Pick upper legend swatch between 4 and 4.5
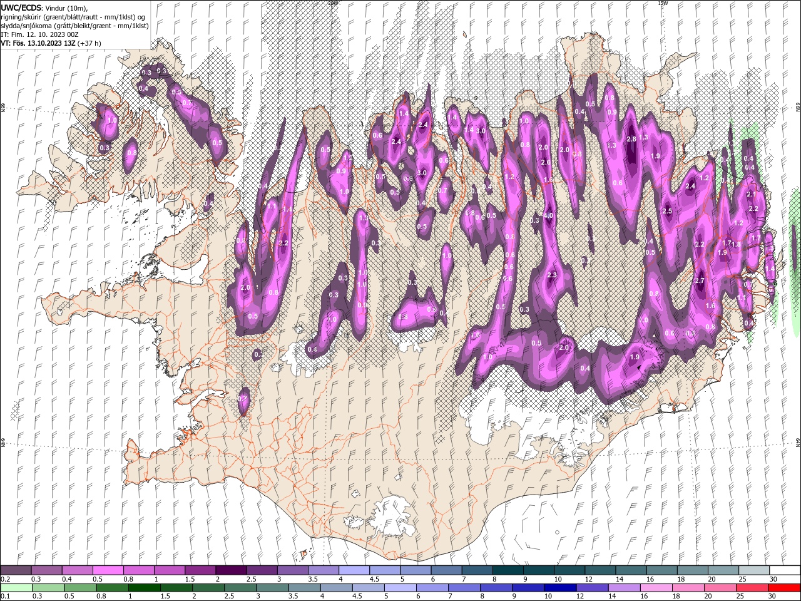Image resolution: width=801 pixels, height=601 pixels. click(x=354, y=570)
